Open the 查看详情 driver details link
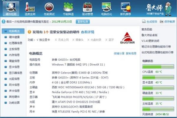This screenshot has width=177, height=118. pos(88,32)
